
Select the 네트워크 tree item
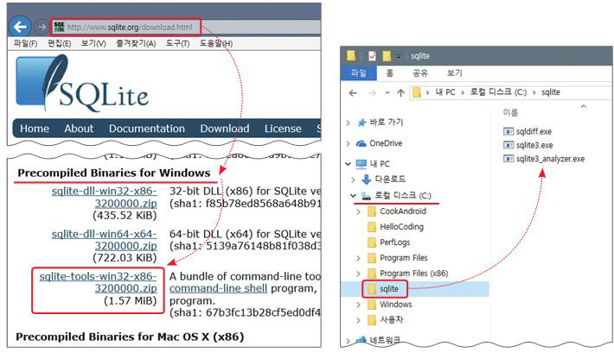pyautogui.click(x=386, y=340)
